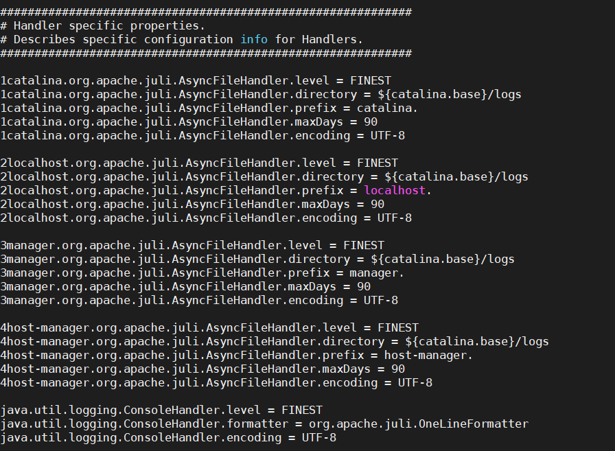Click the 'manager.' prefix value on 3manager line

click(x=377, y=273)
